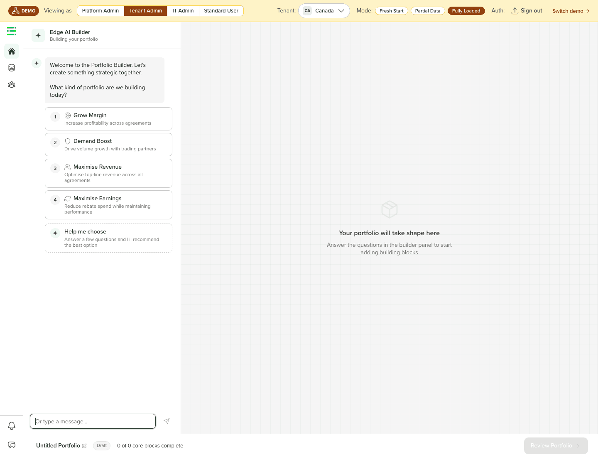Click the DEMO flask badge

(x=24, y=11)
